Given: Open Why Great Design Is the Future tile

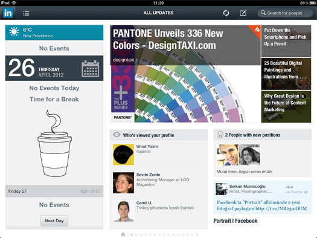Looking at the screenshot, I should [286, 107].
